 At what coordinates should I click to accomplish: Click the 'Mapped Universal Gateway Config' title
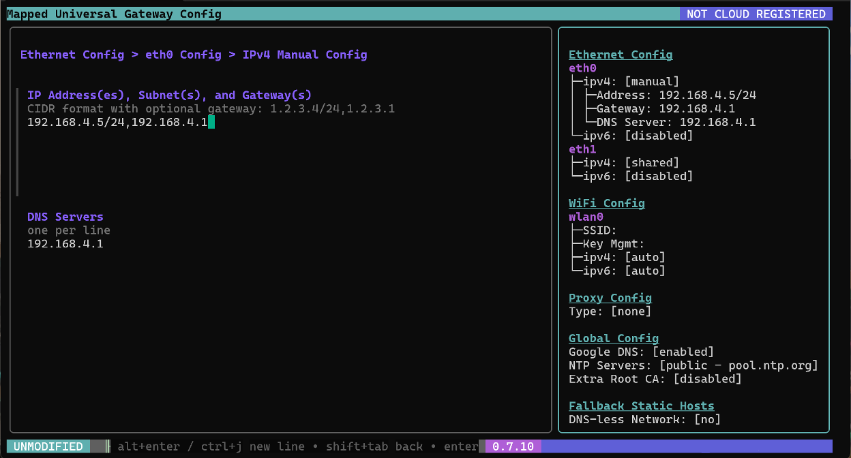tap(115, 14)
